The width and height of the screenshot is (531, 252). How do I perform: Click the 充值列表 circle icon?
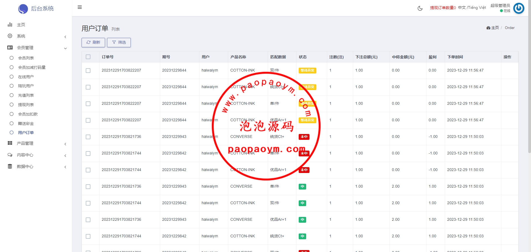pos(12,95)
